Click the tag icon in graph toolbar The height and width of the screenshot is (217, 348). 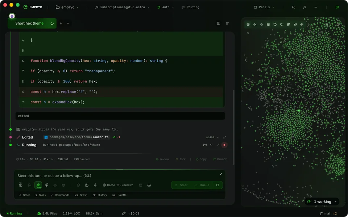pyautogui.click(x=275, y=24)
